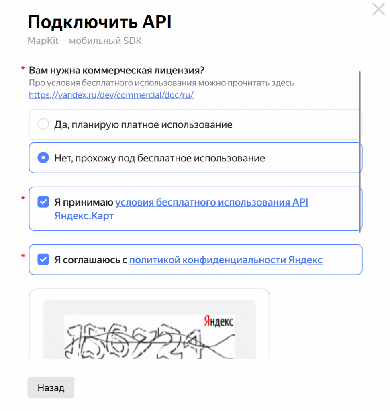Open the yandex.ru/dev/commercial/doc/ru link
Image resolution: width=390 pixels, height=411 pixels.
coord(111,95)
